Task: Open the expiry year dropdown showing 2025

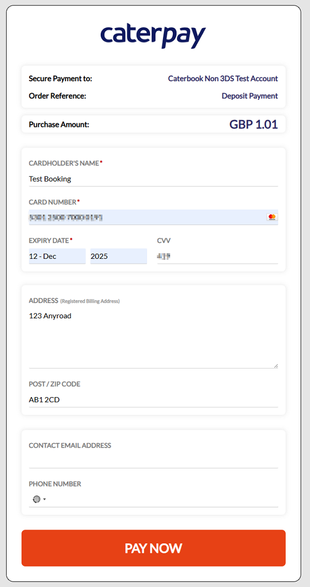Action: [118, 257]
